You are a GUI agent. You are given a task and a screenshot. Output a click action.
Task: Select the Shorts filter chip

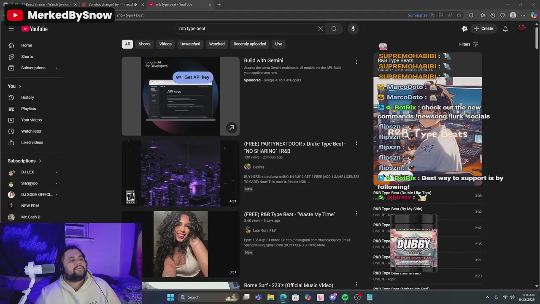(x=144, y=44)
